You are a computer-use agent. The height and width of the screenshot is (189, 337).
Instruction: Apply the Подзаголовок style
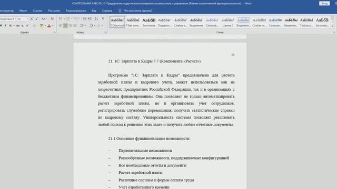164,22
